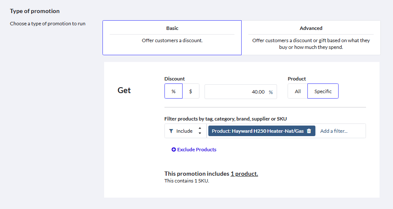Select the Basic promotion type
This screenshot has height=209, width=393.
click(172, 29)
